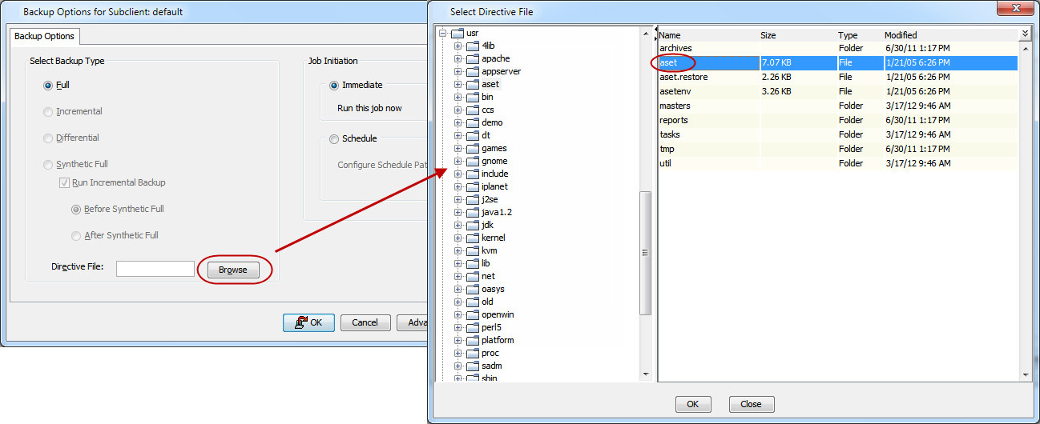Collapse the usr tree node
The image size is (1040, 424).
(x=442, y=34)
